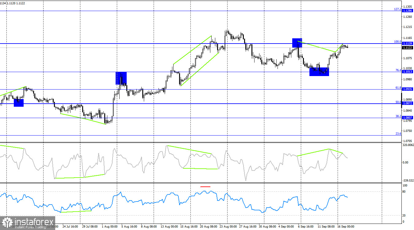The height and width of the screenshot is (230, 414).
Task: Click the 1.0980 price axis value
Action: tap(408, 79)
